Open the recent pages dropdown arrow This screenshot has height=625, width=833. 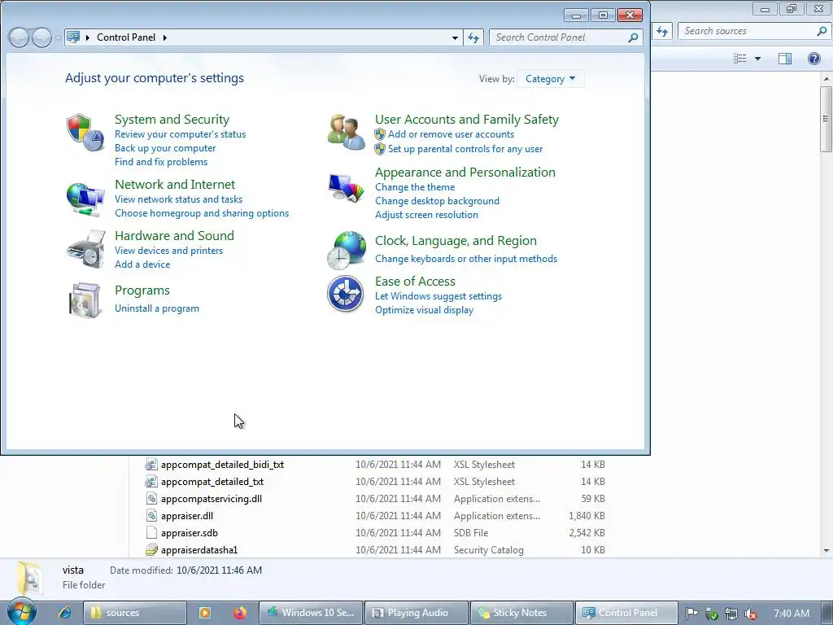58,37
